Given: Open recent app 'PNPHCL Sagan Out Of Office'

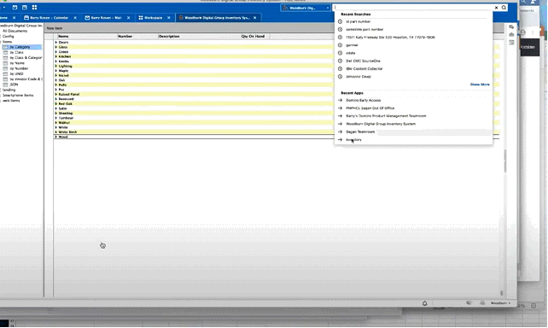Looking at the screenshot, I should tap(370, 108).
